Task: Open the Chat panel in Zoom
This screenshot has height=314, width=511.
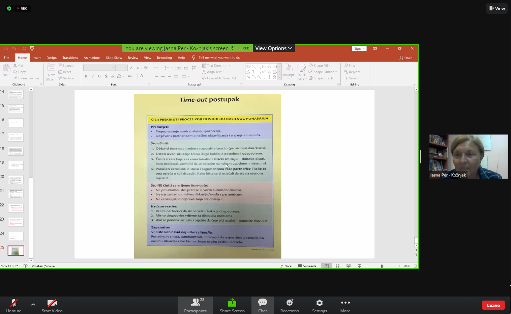Action: (263, 305)
